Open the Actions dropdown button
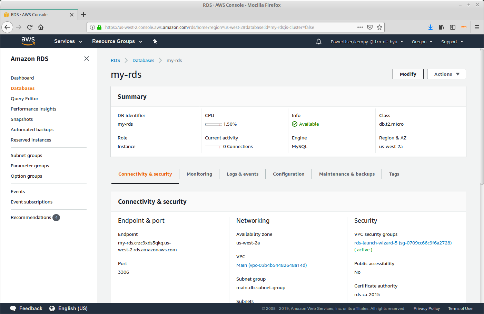This screenshot has height=314, width=484. tap(446, 74)
